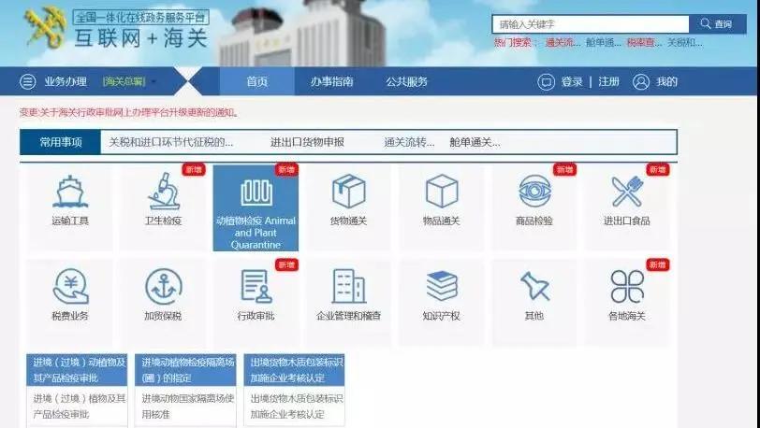Open the 企业管理和稽查 building icon
This screenshot has height=428, width=760.
pos(348,287)
